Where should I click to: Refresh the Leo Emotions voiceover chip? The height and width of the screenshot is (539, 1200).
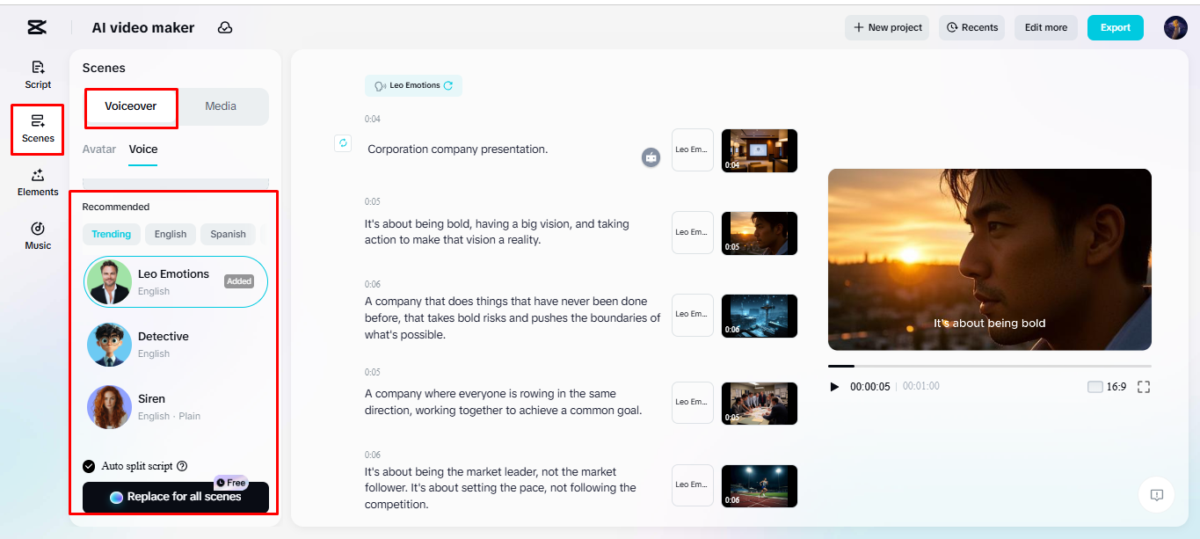[x=447, y=85]
